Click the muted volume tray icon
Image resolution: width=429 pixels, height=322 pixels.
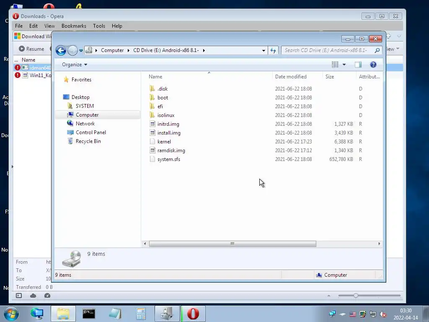pyautogui.click(x=383, y=314)
